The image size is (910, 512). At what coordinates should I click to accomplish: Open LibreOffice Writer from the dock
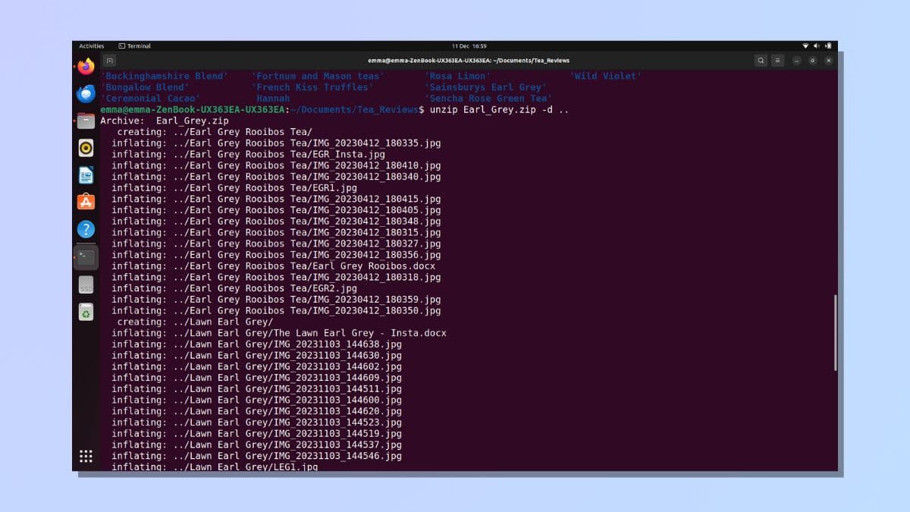(x=86, y=175)
